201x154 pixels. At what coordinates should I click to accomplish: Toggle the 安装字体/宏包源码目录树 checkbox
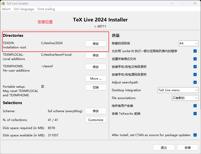[195, 75]
